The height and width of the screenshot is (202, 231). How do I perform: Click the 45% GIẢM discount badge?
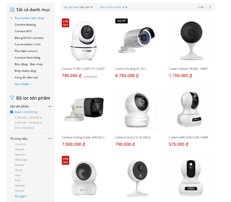click(x=66, y=160)
